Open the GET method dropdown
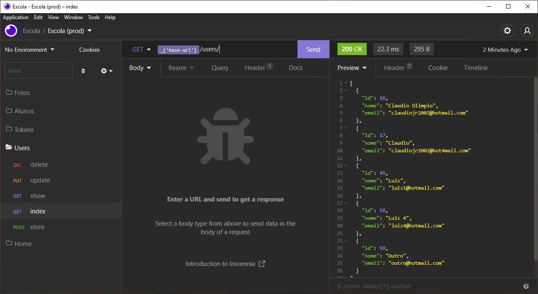Image resolution: width=538 pixels, height=294 pixels. tap(142, 49)
